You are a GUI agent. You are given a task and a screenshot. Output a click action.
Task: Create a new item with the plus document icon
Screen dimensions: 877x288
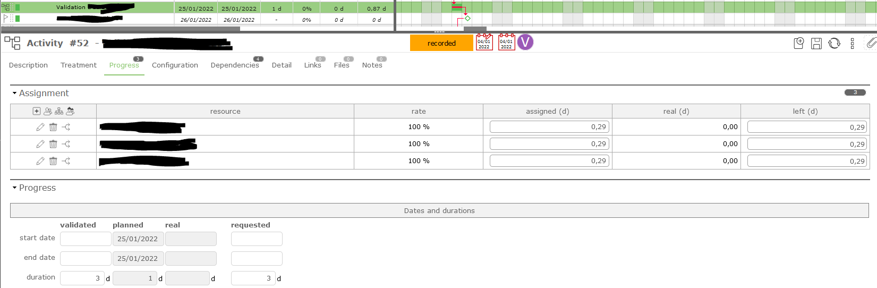click(798, 43)
